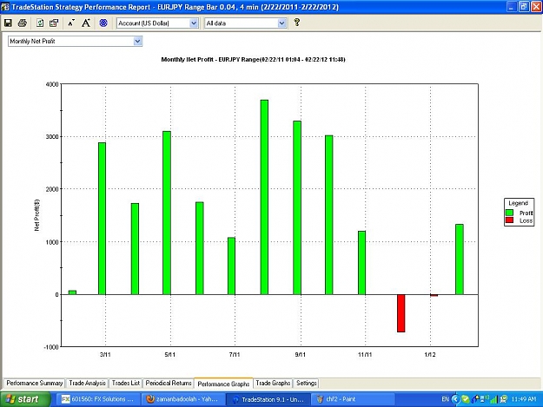543x407 pixels.
Task: Click the TradeStation title bar icon
Action: point(5,7)
